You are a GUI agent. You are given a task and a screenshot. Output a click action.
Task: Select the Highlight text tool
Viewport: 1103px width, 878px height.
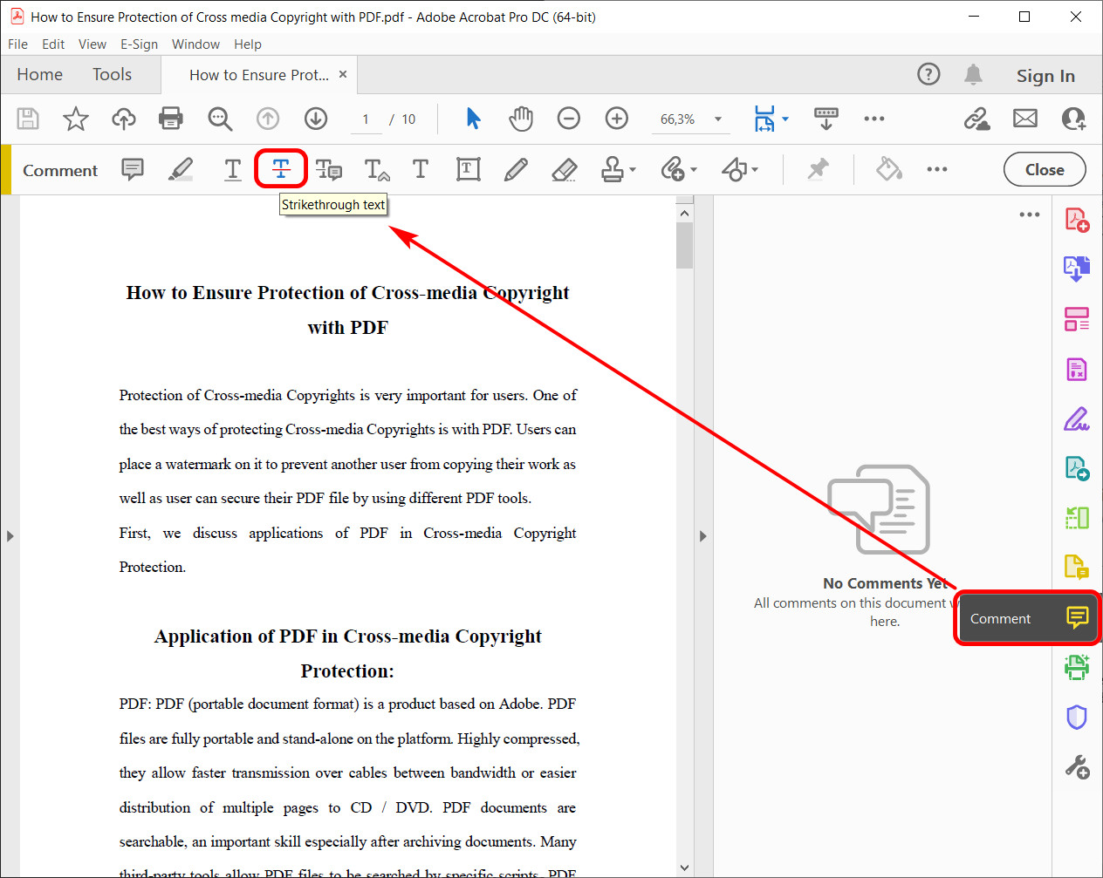pos(181,168)
